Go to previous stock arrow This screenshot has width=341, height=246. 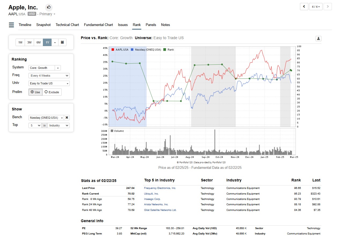[304, 7]
